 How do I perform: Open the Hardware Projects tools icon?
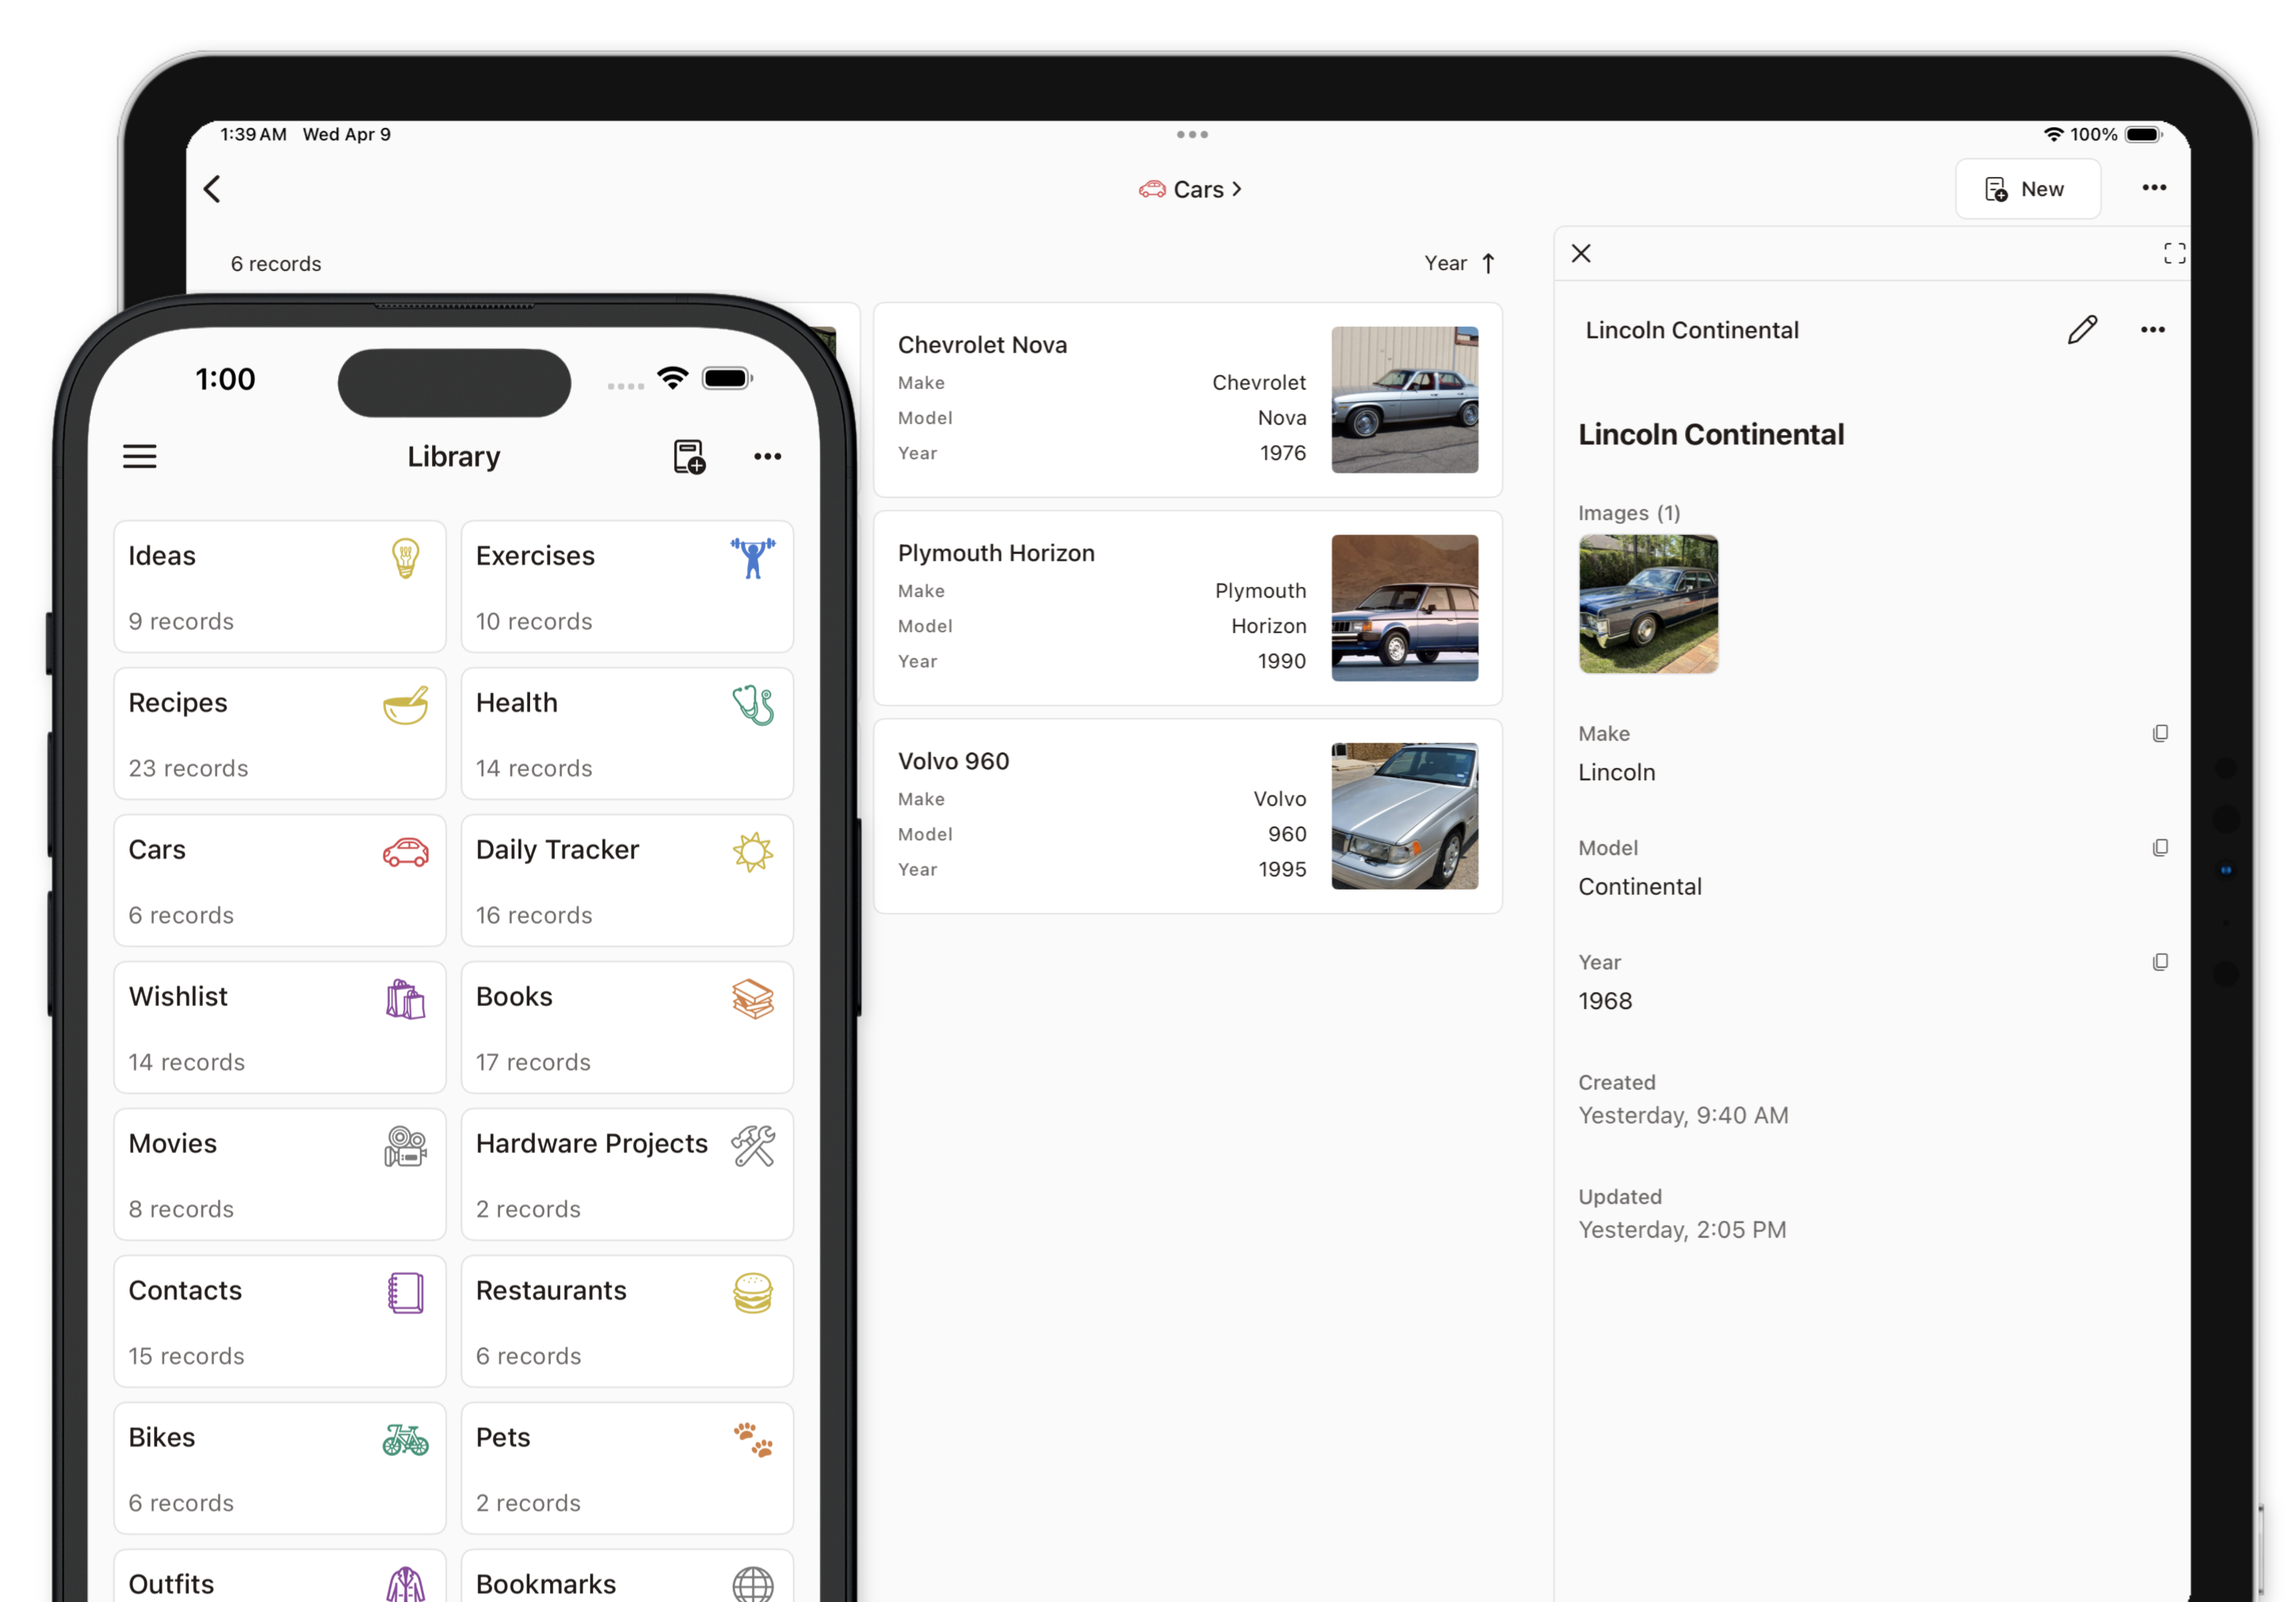(753, 1145)
